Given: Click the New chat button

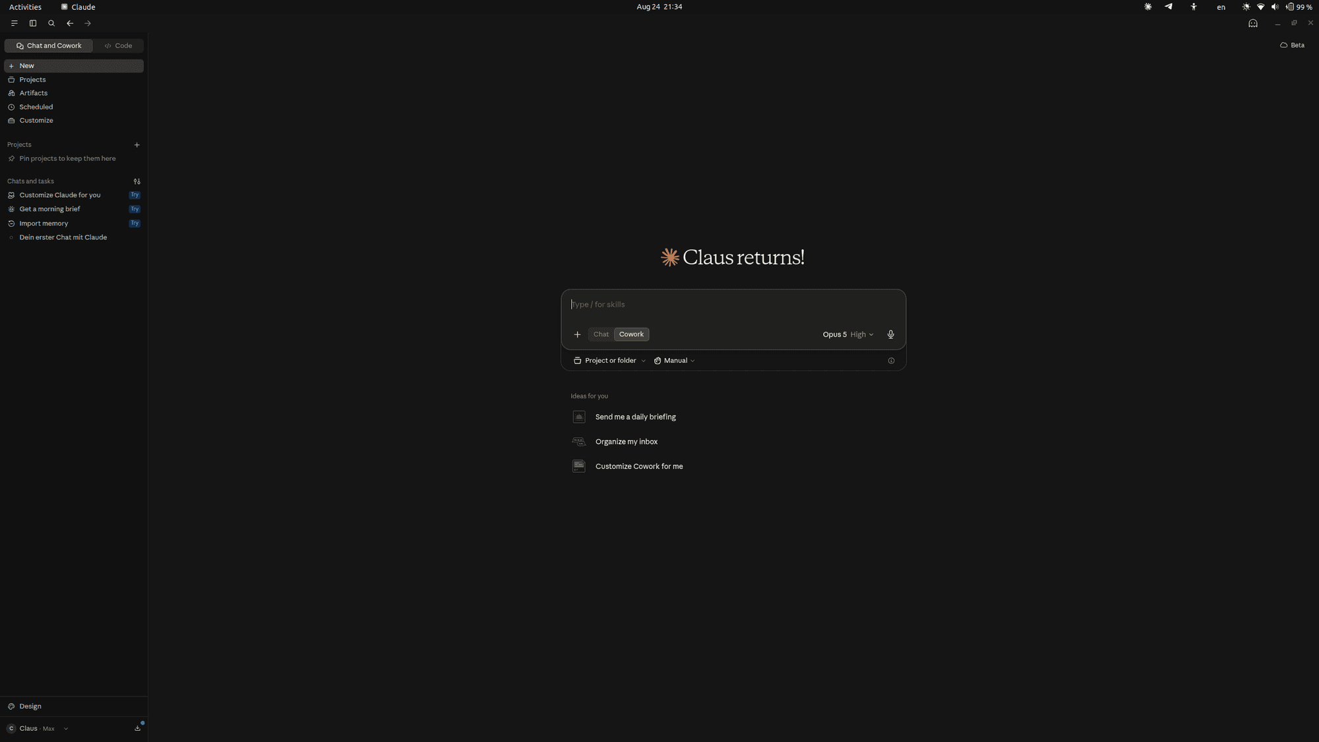Looking at the screenshot, I should pyautogui.click(x=74, y=66).
